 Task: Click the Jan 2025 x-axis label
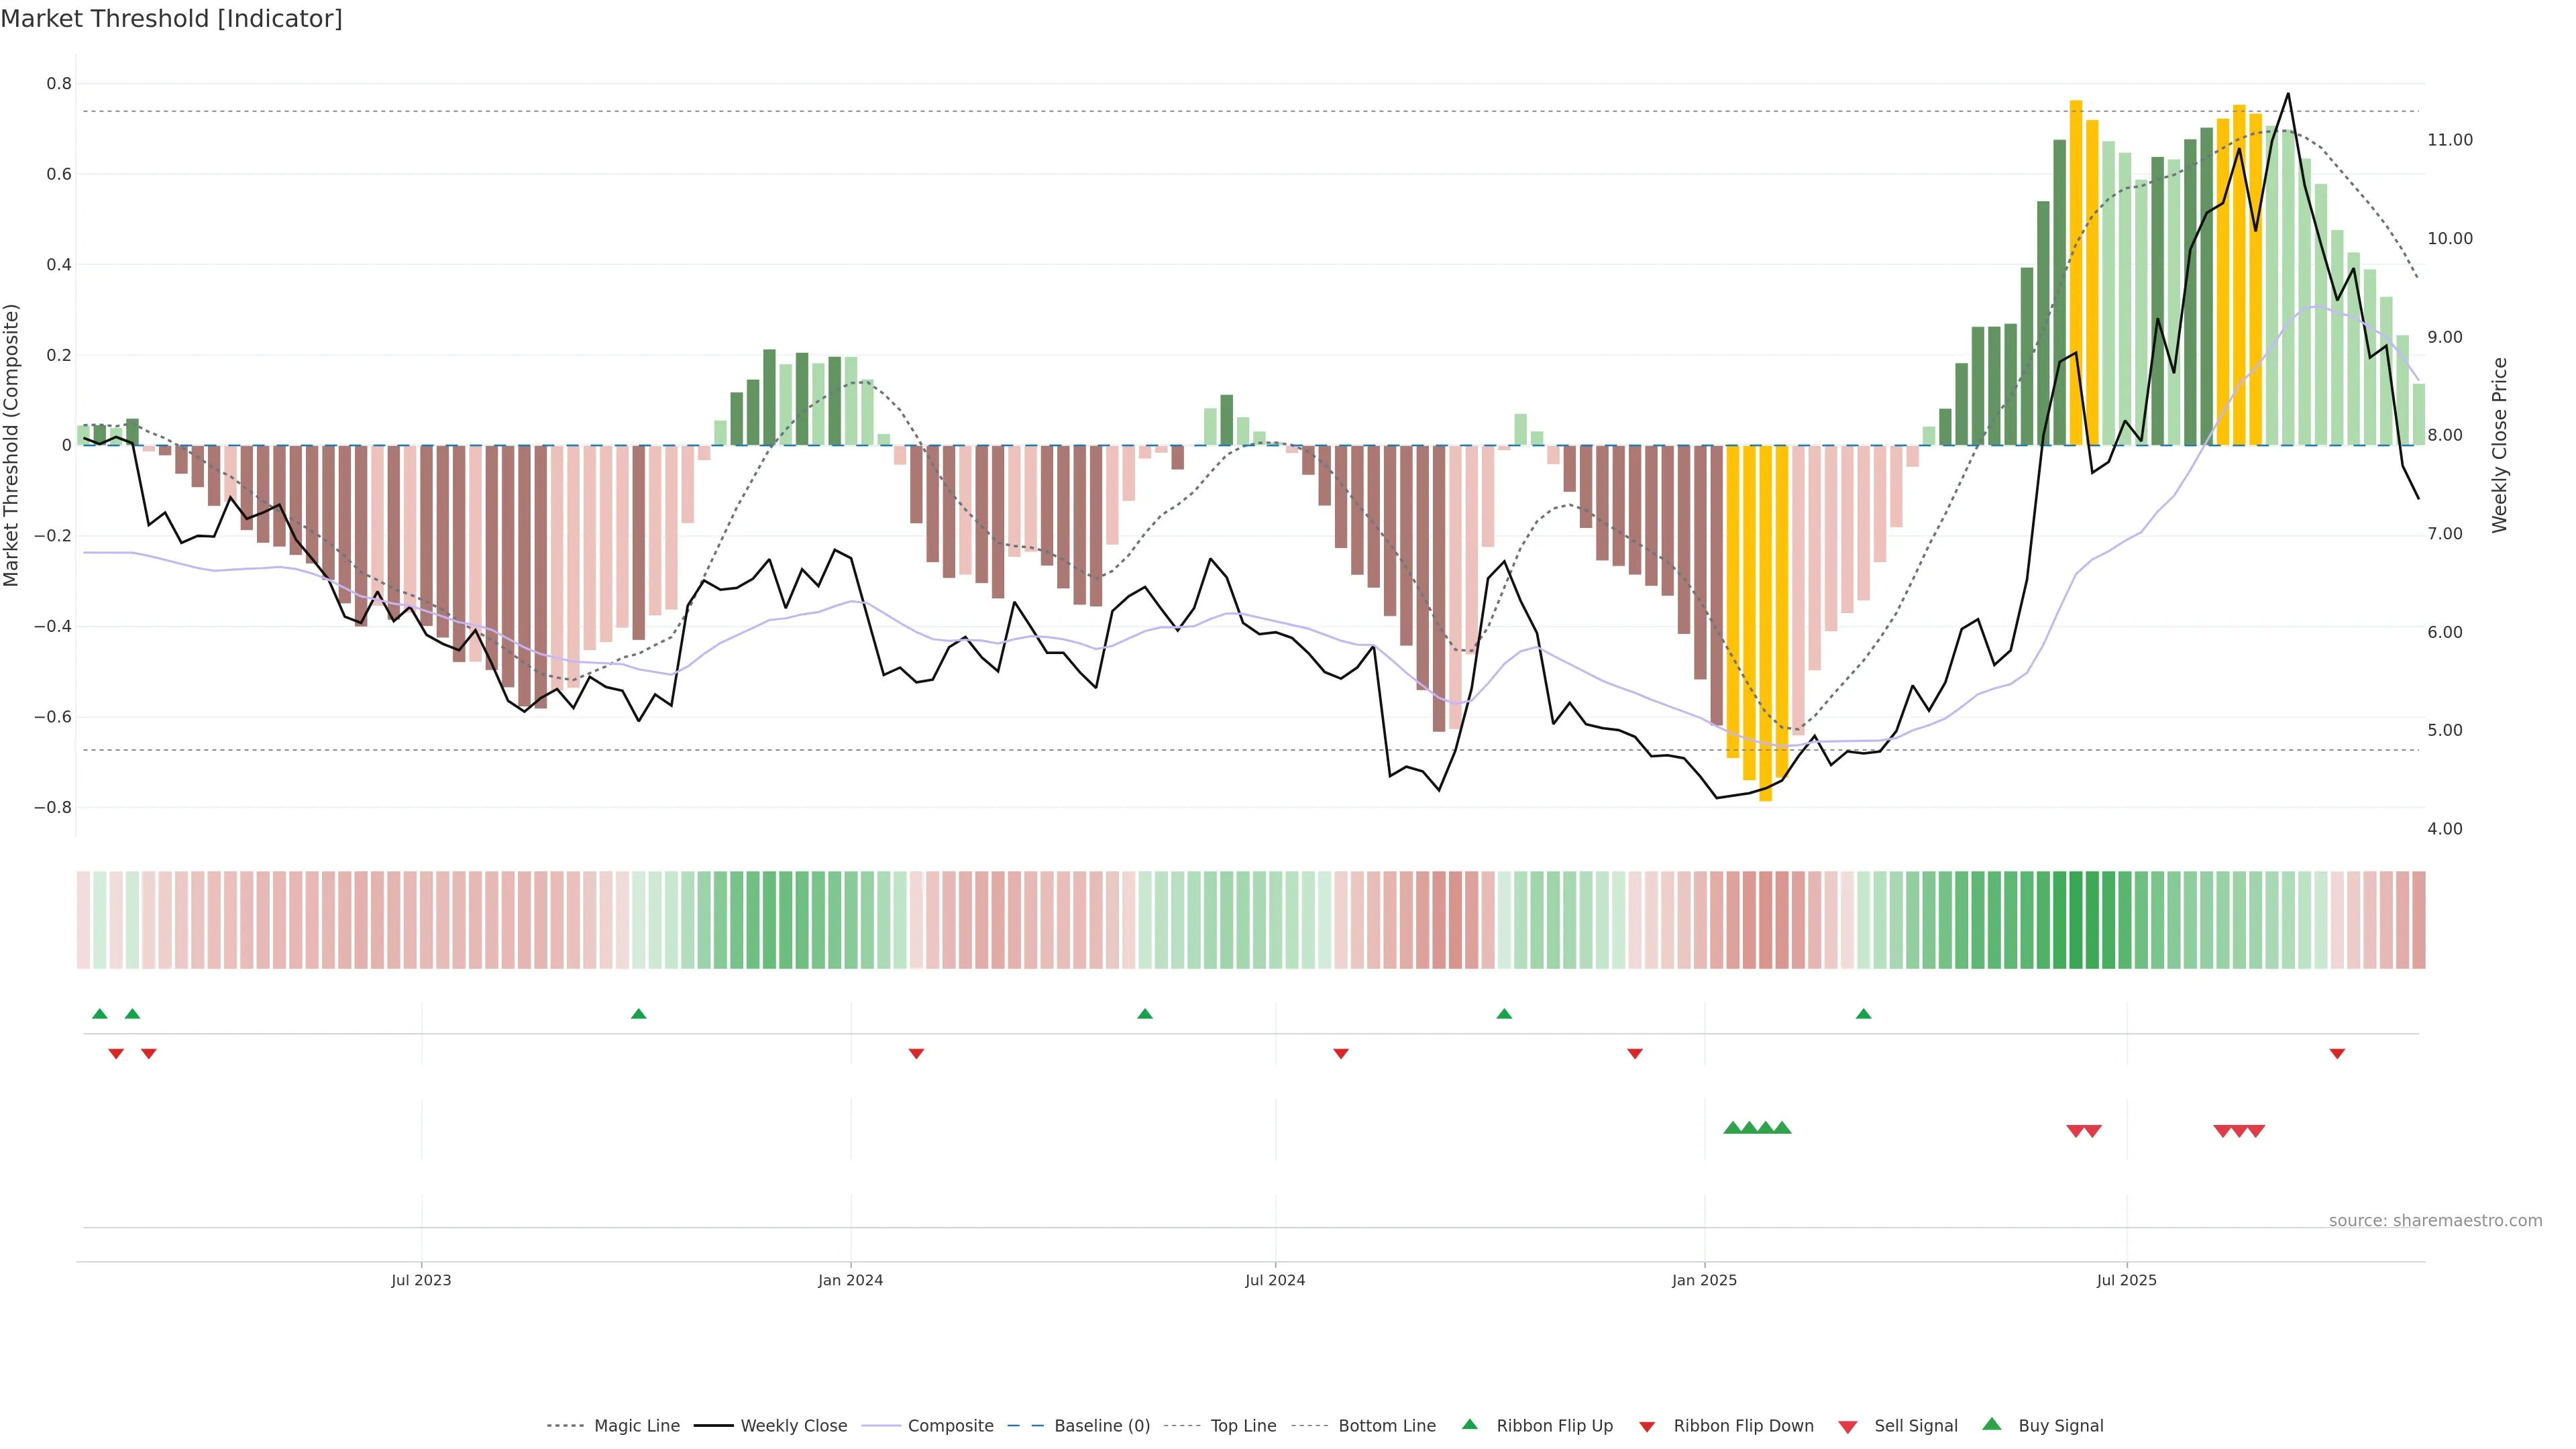(1704, 1280)
